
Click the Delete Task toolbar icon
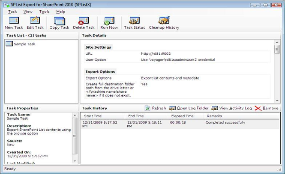click(84, 21)
